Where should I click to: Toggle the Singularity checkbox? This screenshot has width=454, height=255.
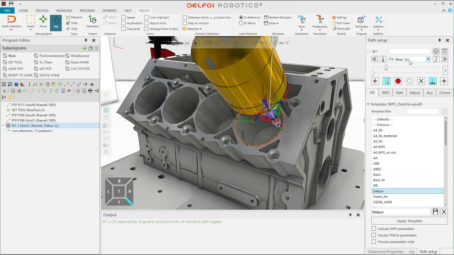point(123,29)
